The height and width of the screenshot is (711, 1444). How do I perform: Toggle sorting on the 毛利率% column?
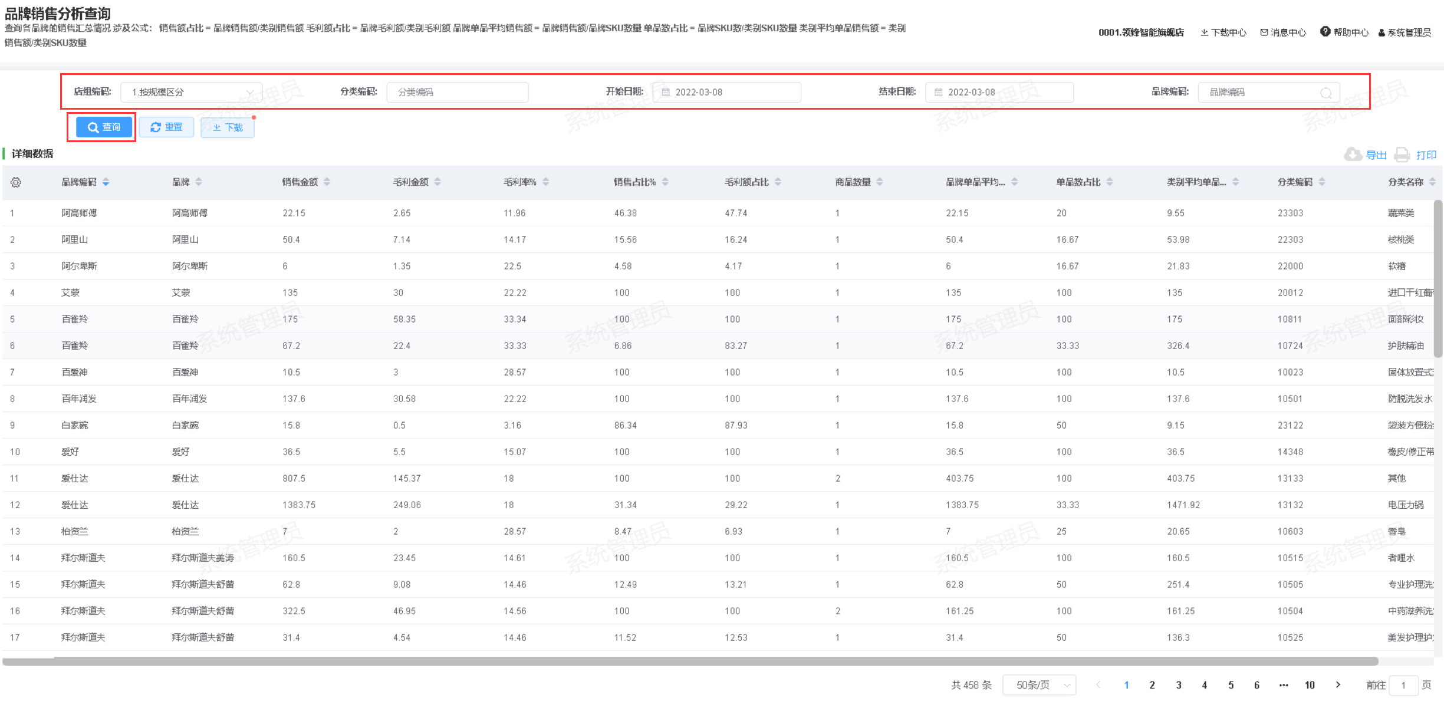coord(546,182)
